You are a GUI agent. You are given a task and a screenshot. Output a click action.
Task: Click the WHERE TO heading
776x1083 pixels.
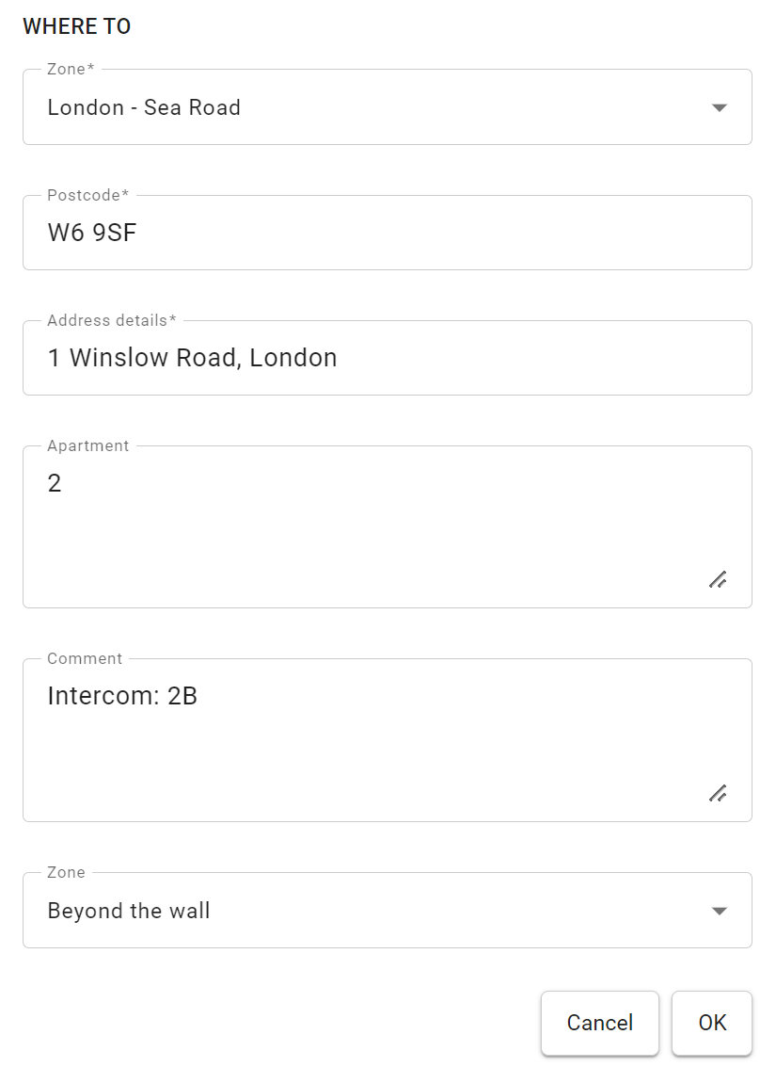[x=76, y=26]
